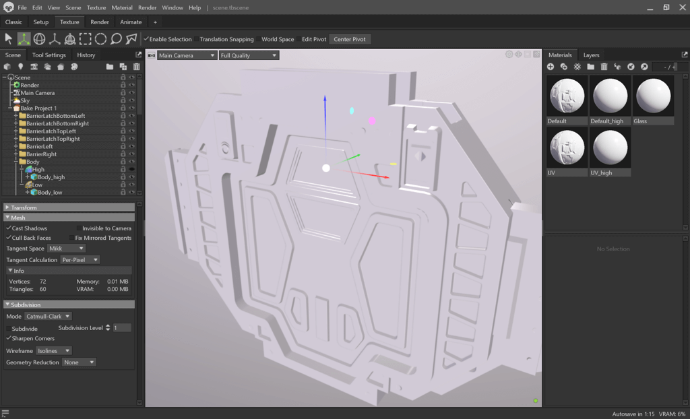Delete the scene object via trash icon
Screen dimensions: 690x419
coord(137,67)
